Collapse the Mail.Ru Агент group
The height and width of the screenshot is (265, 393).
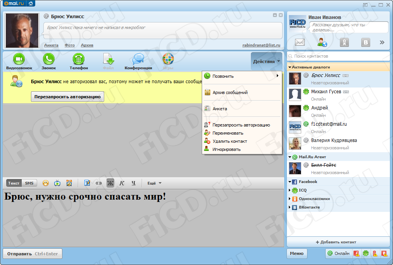[290, 157]
